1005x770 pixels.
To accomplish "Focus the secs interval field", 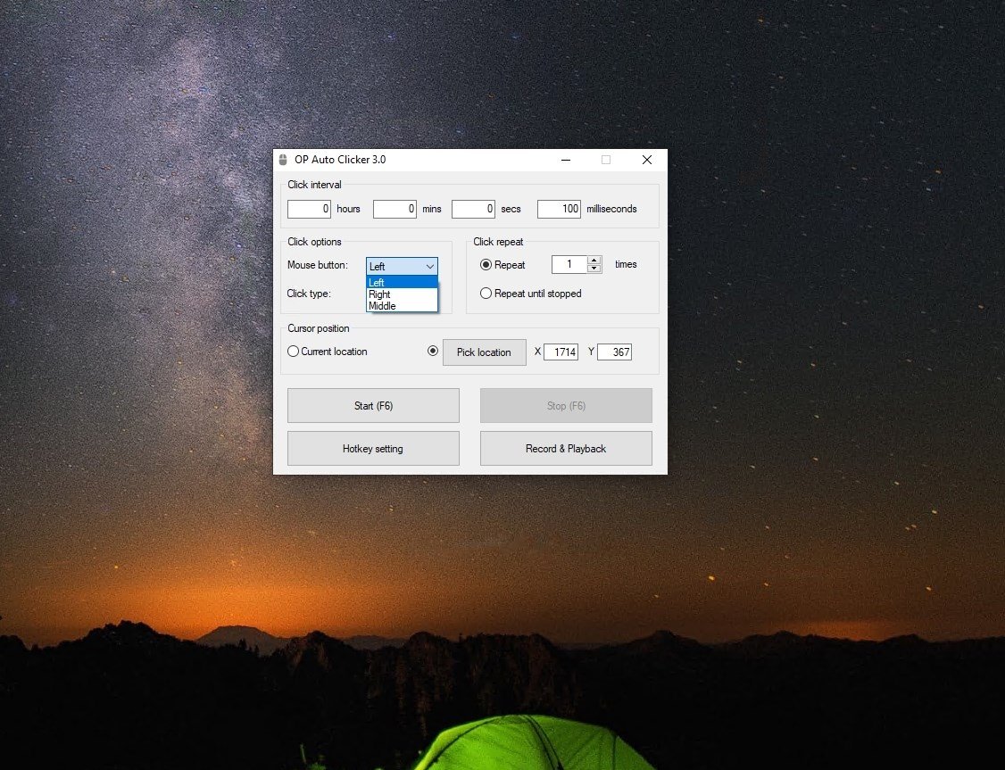I will (x=474, y=209).
